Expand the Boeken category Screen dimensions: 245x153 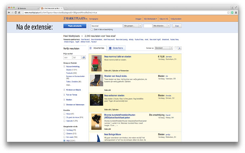coord(64,99)
